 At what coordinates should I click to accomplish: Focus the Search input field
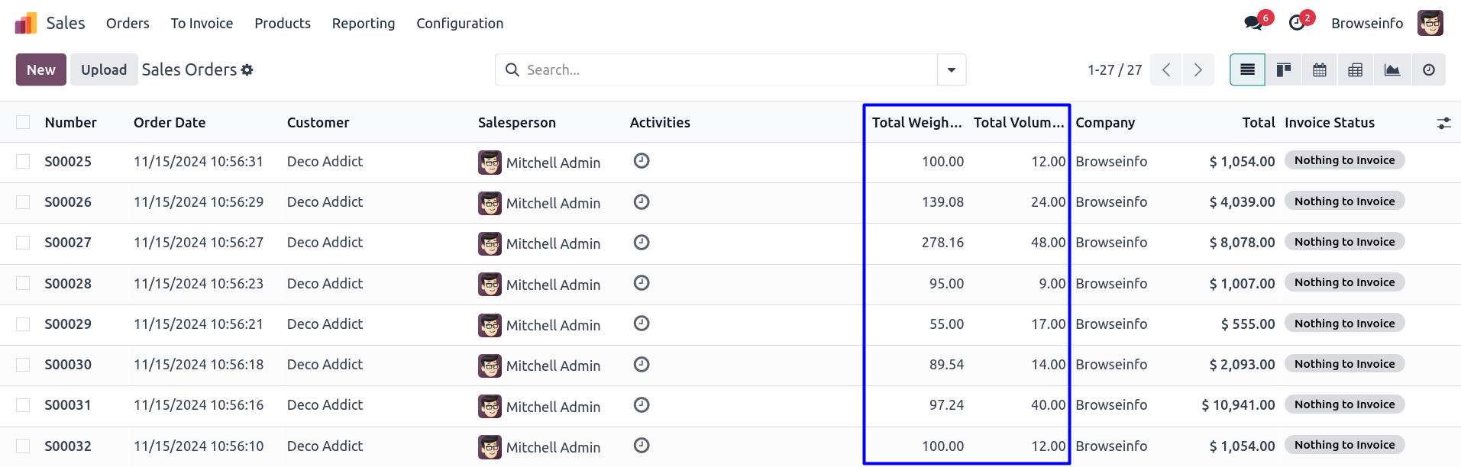[x=726, y=70]
